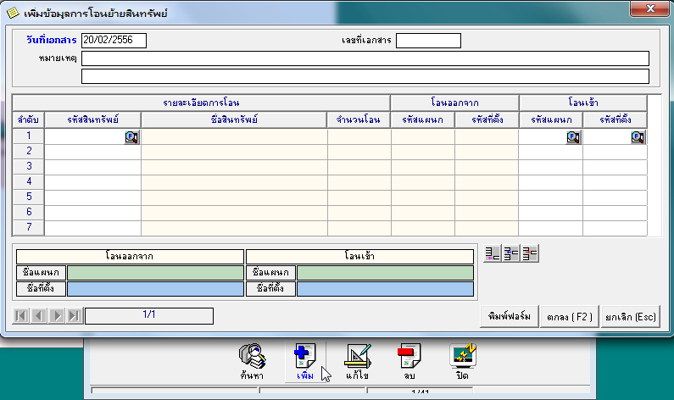The height and width of the screenshot is (400, 674).
Task: Close the asset transfer dialog window
Action: click(x=648, y=9)
